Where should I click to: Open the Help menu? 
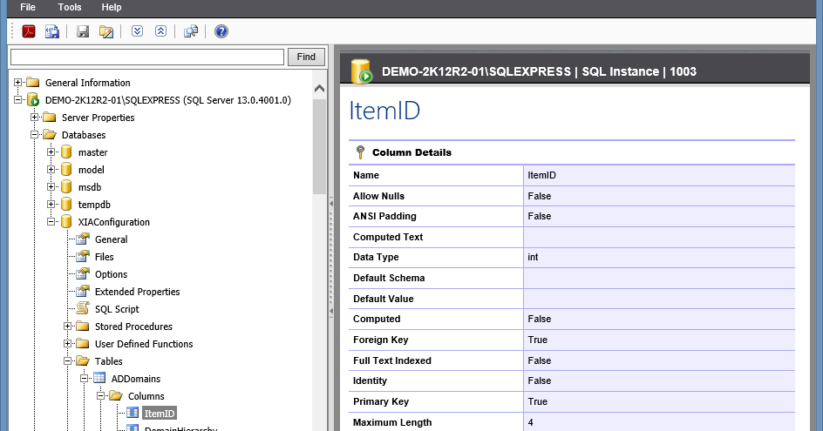click(112, 7)
